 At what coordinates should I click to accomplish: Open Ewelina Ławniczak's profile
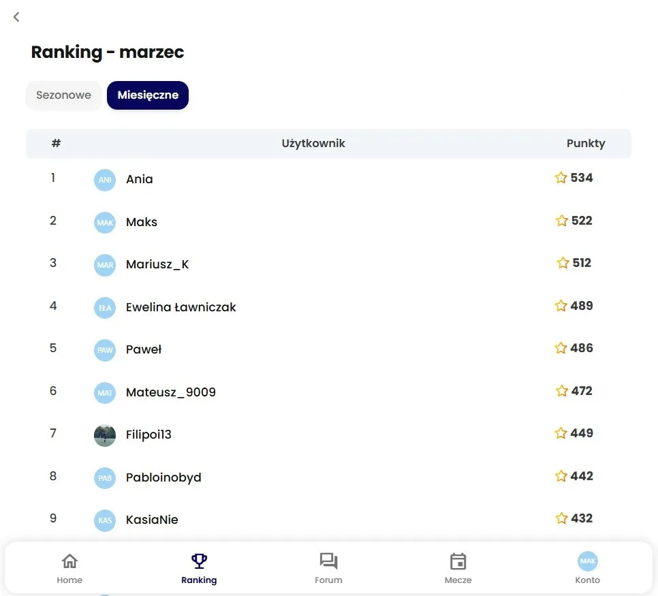pyautogui.click(x=181, y=307)
